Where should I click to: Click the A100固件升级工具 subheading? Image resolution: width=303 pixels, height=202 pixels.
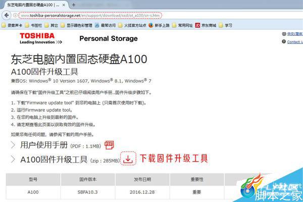pos(44,72)
